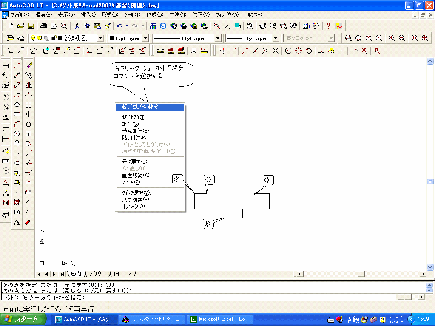The width and height of the screenshot is (435, 326).
Task: Open the ByLayer lineweight dropdown
Action: tap(276, 38)
